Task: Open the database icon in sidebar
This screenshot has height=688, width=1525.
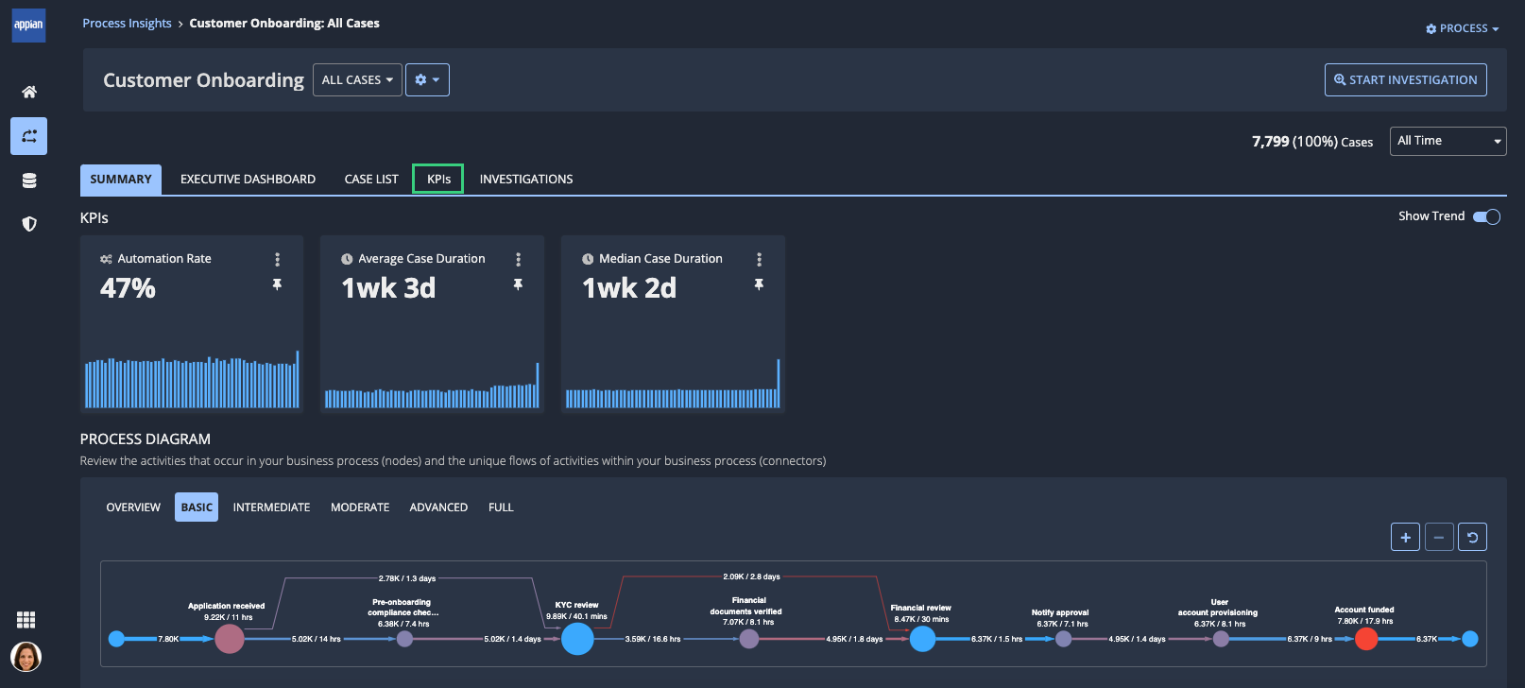Action: [29, 181]
